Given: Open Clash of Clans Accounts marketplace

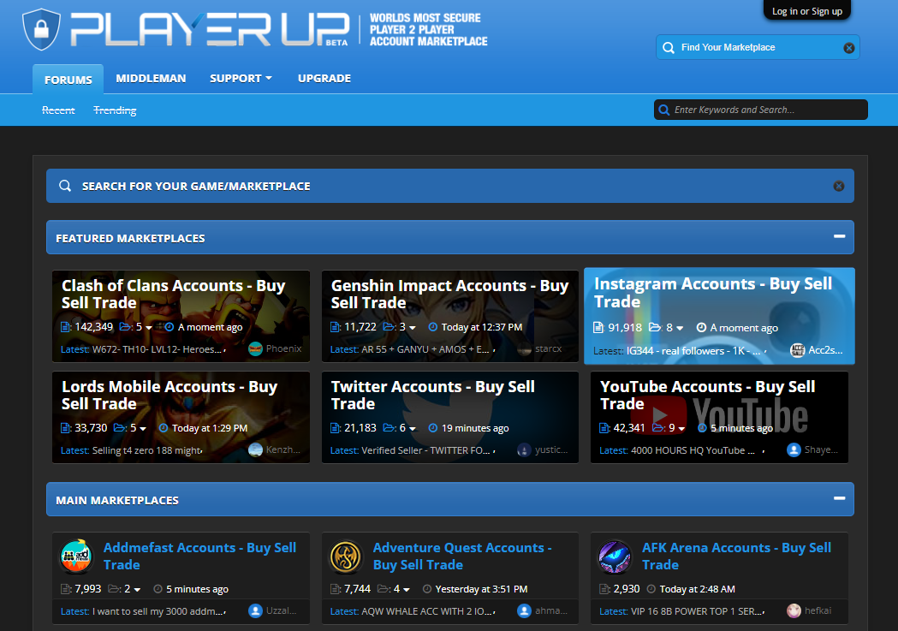Looking at the screenshot, I should 174,295.
